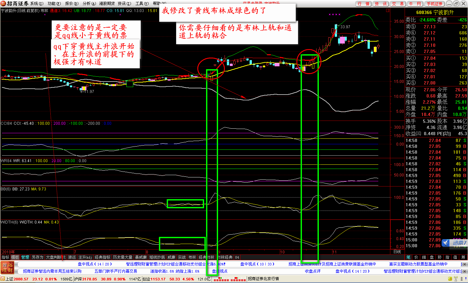This screenshot has height=283, width=468.
Task: Close the upper news ticker bar
Action: (x=464, y=264)
